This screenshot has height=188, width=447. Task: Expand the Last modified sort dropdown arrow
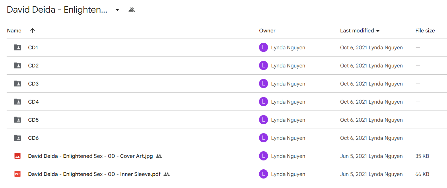[x=378, y=31]
